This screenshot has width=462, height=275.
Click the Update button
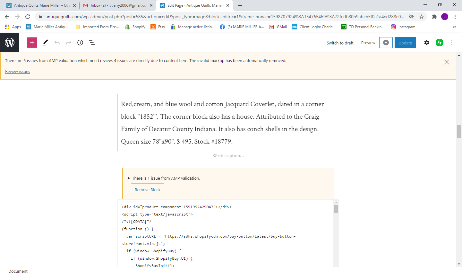(405, 43)
